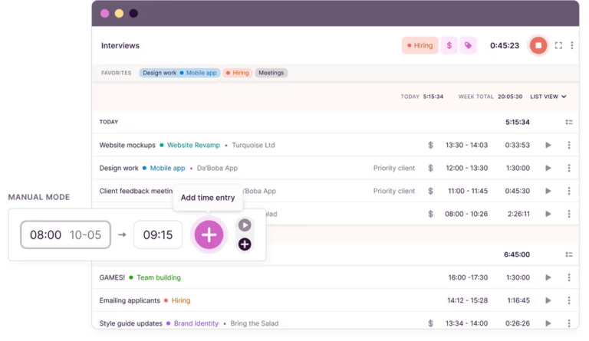The height and width of the screenshot is (341, 589).
Task: Edit the 08:00 start time field
Action: point(65,235)
